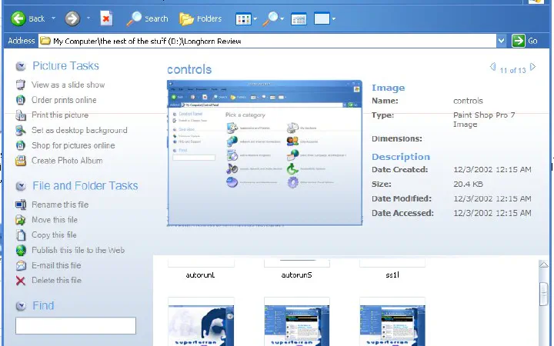Click the Shop for pictures icon
The image size is (554, 346).
pos(21,145)
